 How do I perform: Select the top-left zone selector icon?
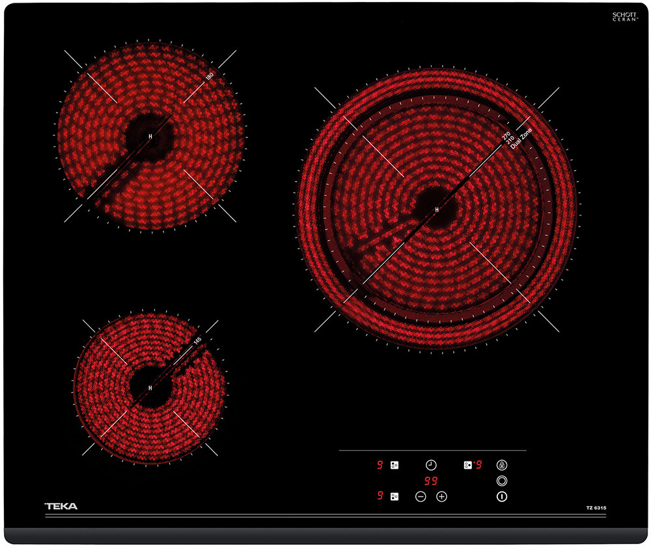tap(394, 465)
